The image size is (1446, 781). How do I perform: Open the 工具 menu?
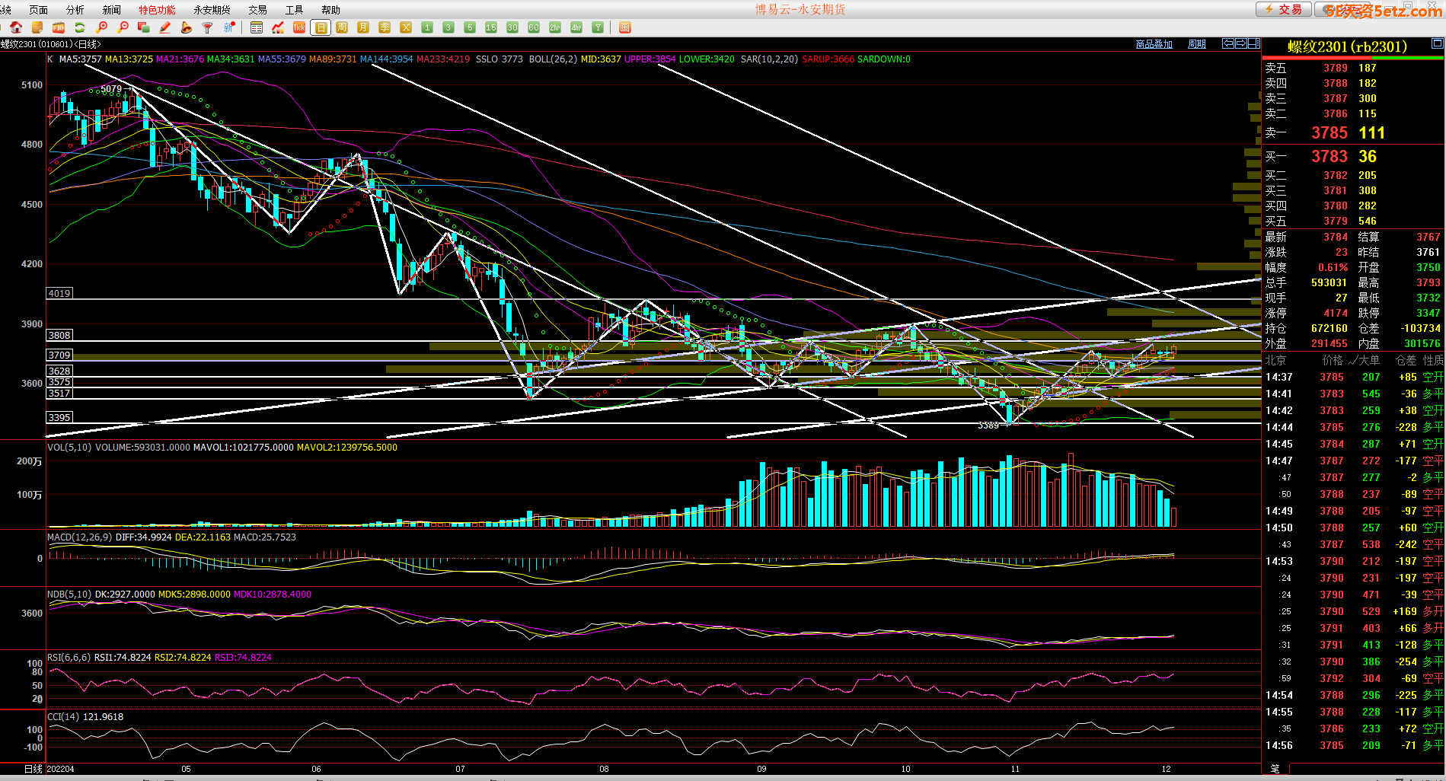[x=294, y=10]
